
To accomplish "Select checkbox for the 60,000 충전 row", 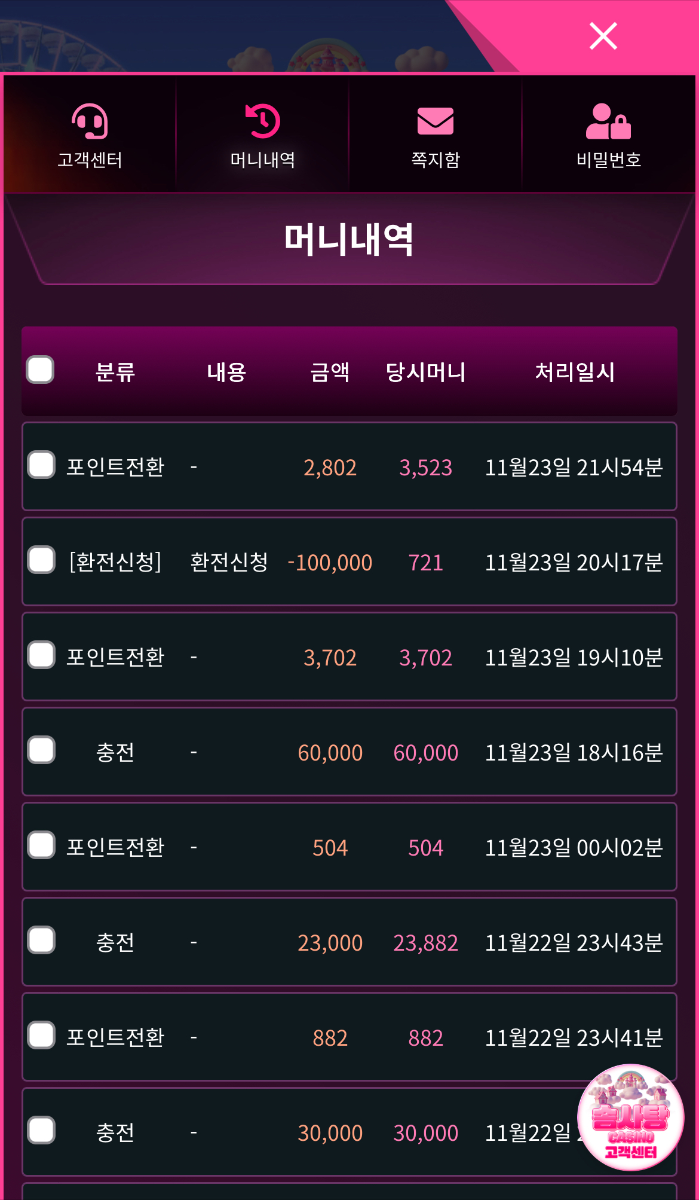I will [41, 750].
